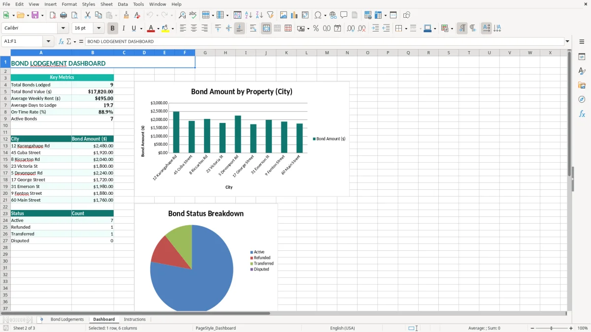Open Find and Replace from the toolbar
The image size is (591, 332).
[x=182, y=15]
